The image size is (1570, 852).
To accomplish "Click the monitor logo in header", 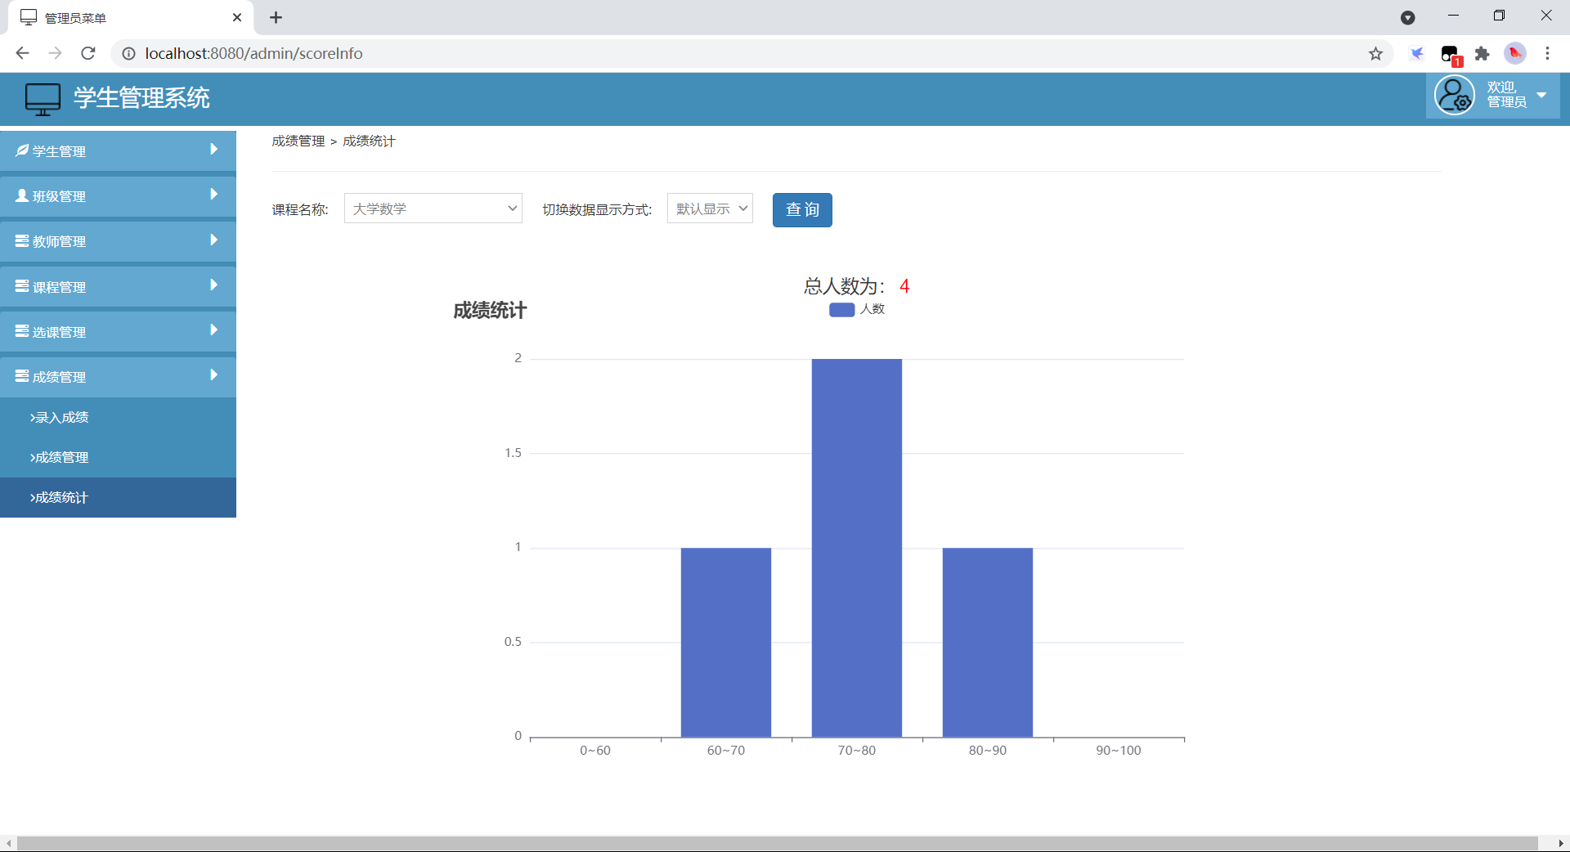I will coord(43,99).
